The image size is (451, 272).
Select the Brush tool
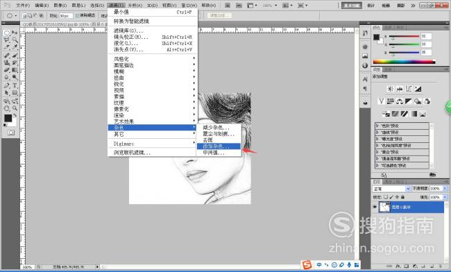pos(15,56)
